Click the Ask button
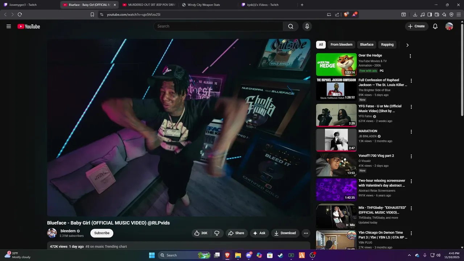 (259, 233)
